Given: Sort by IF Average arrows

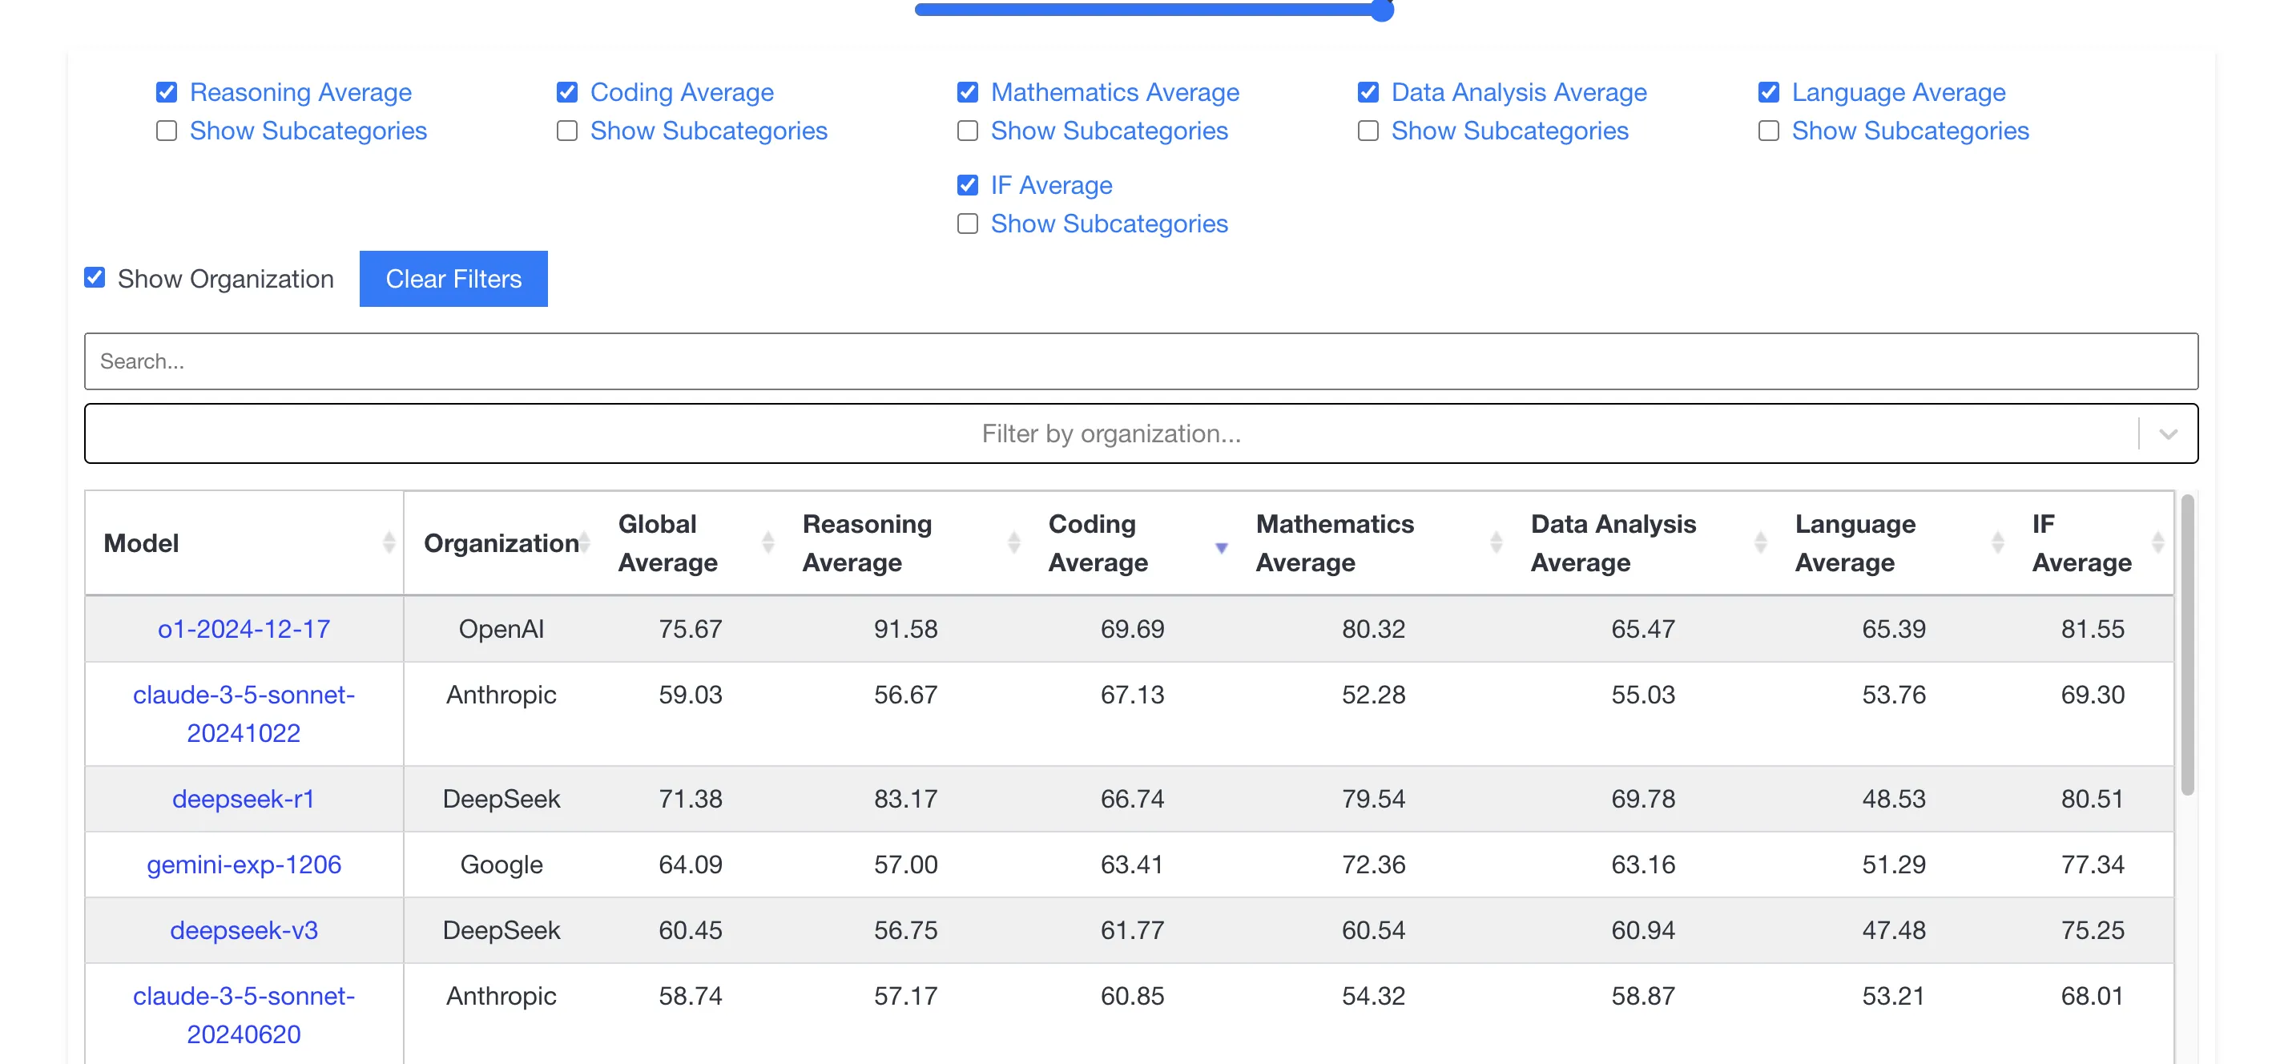Looking at the screenshot, I should click(2158, 542).
